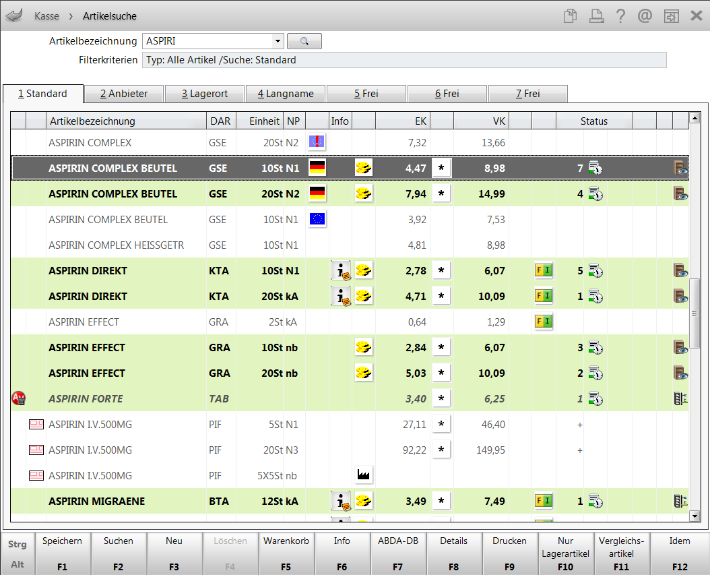Click the Strg modifier key button
The image size is (710, 575).
tap(18, 544)
